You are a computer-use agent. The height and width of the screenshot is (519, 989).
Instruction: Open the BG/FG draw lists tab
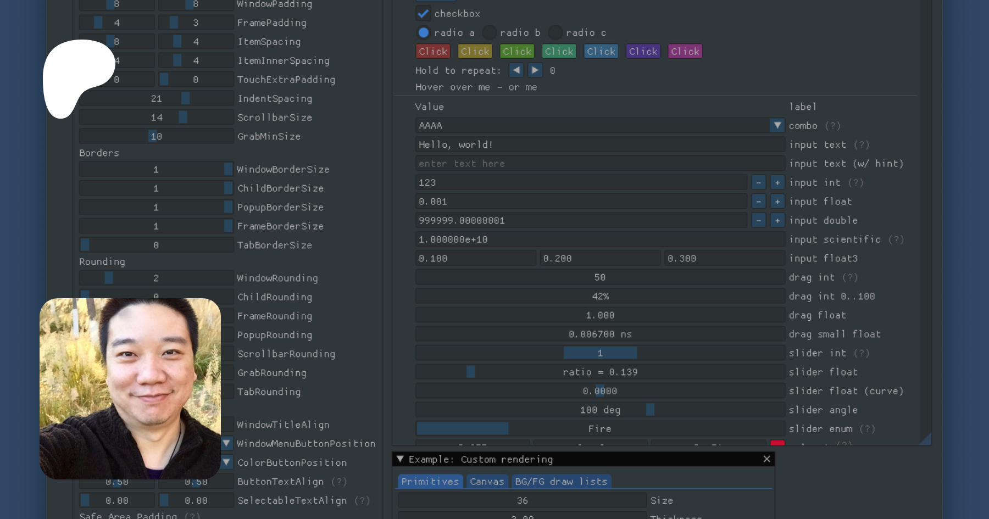pos(561,482)
